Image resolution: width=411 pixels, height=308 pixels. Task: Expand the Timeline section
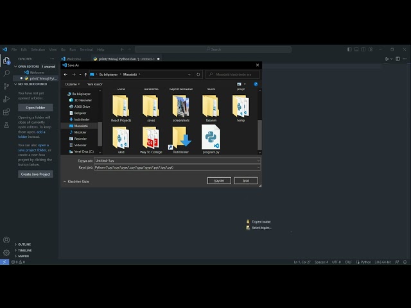pyautogui.click(x=15, y=250)
